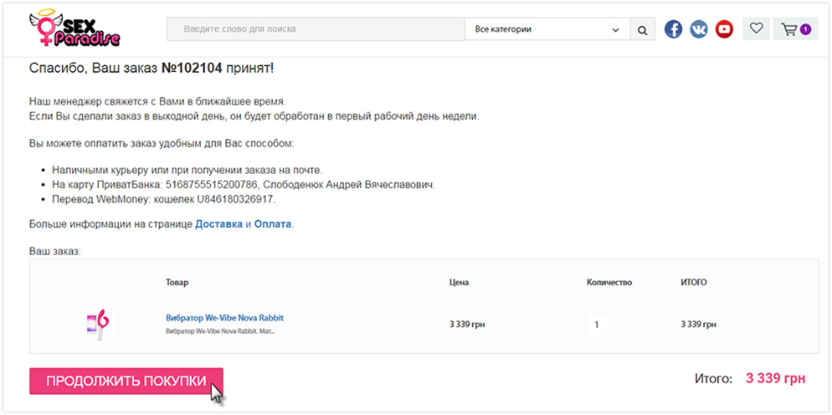Open the Facebook page icon
This screenshot has height=415, width=832.
tap(673, 29)
